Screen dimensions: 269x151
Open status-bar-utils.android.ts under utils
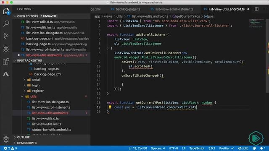(51, 130)
